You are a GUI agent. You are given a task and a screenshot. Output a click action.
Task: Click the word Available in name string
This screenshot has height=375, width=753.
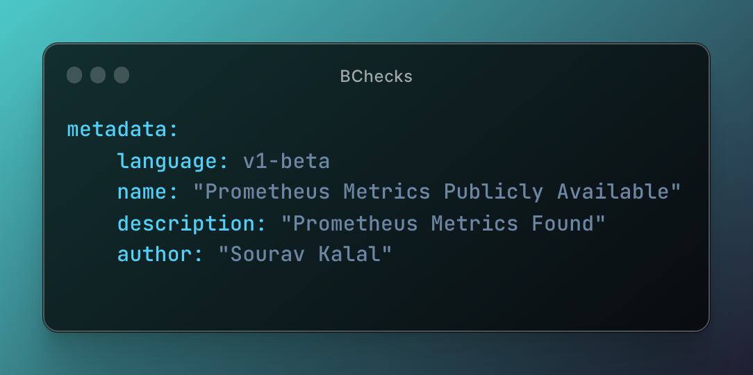pos(613,192)
